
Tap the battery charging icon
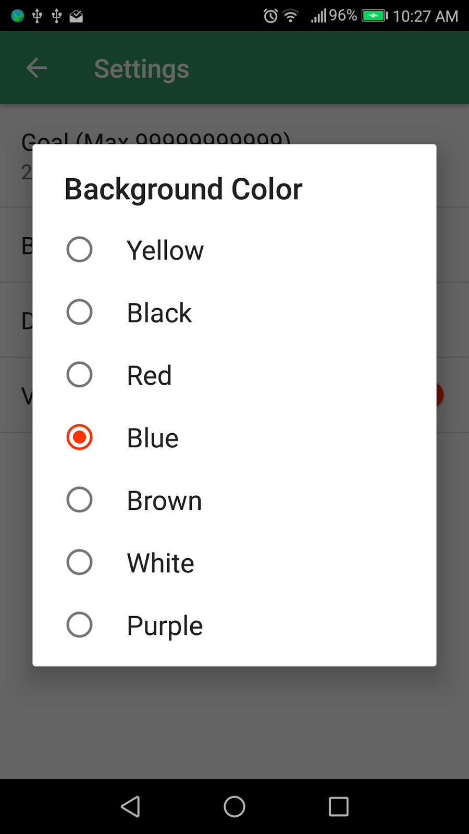(375, 16)
